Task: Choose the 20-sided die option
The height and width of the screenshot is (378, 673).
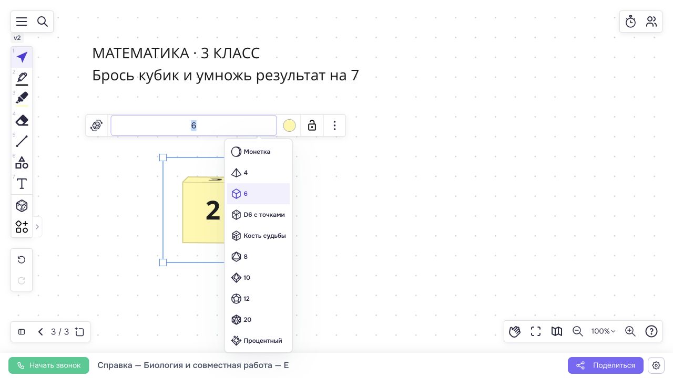Action: 258,320
